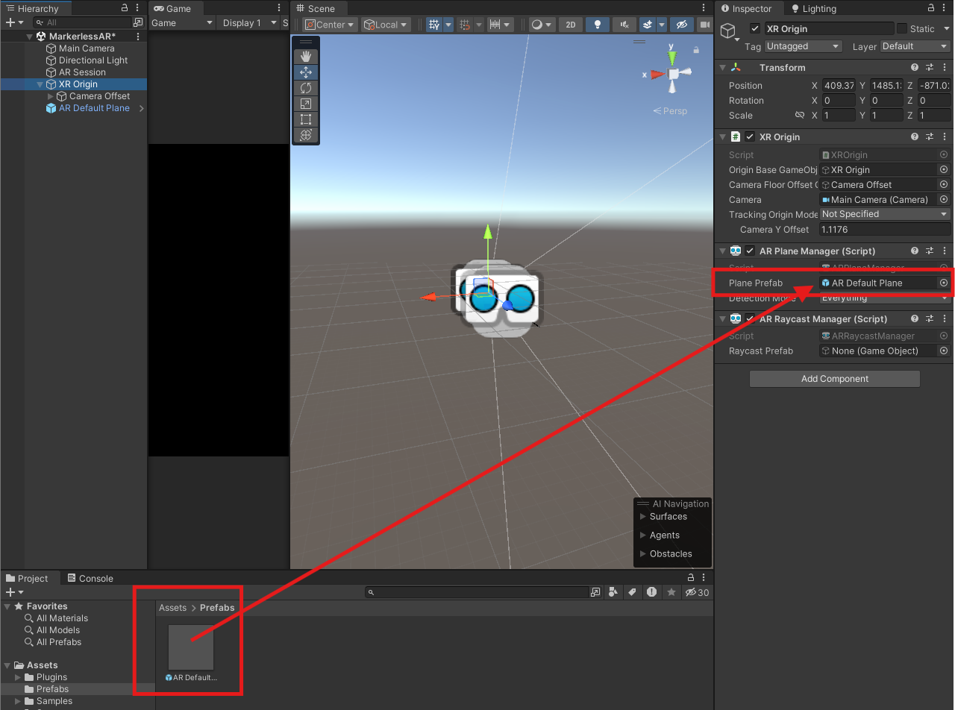Open the MarkerlessAR scene options menu
Screen dimensions: 955x710
[138, 37]
